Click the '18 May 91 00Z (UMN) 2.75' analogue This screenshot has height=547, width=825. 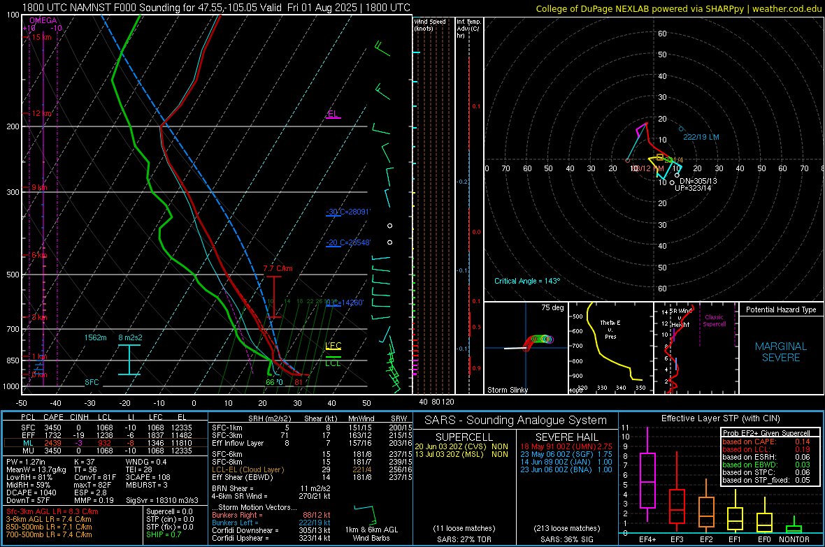pos(566,446)
